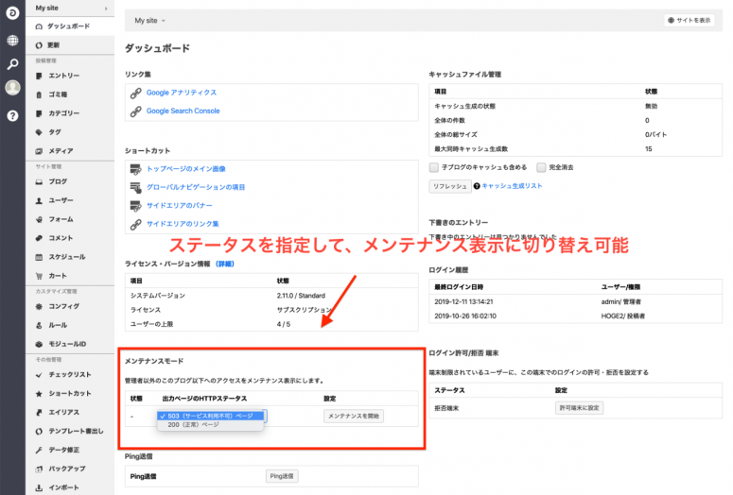733x495 pixels.
Task: Click the バックアップ icon in sidebar
Action: click(40, 469)
